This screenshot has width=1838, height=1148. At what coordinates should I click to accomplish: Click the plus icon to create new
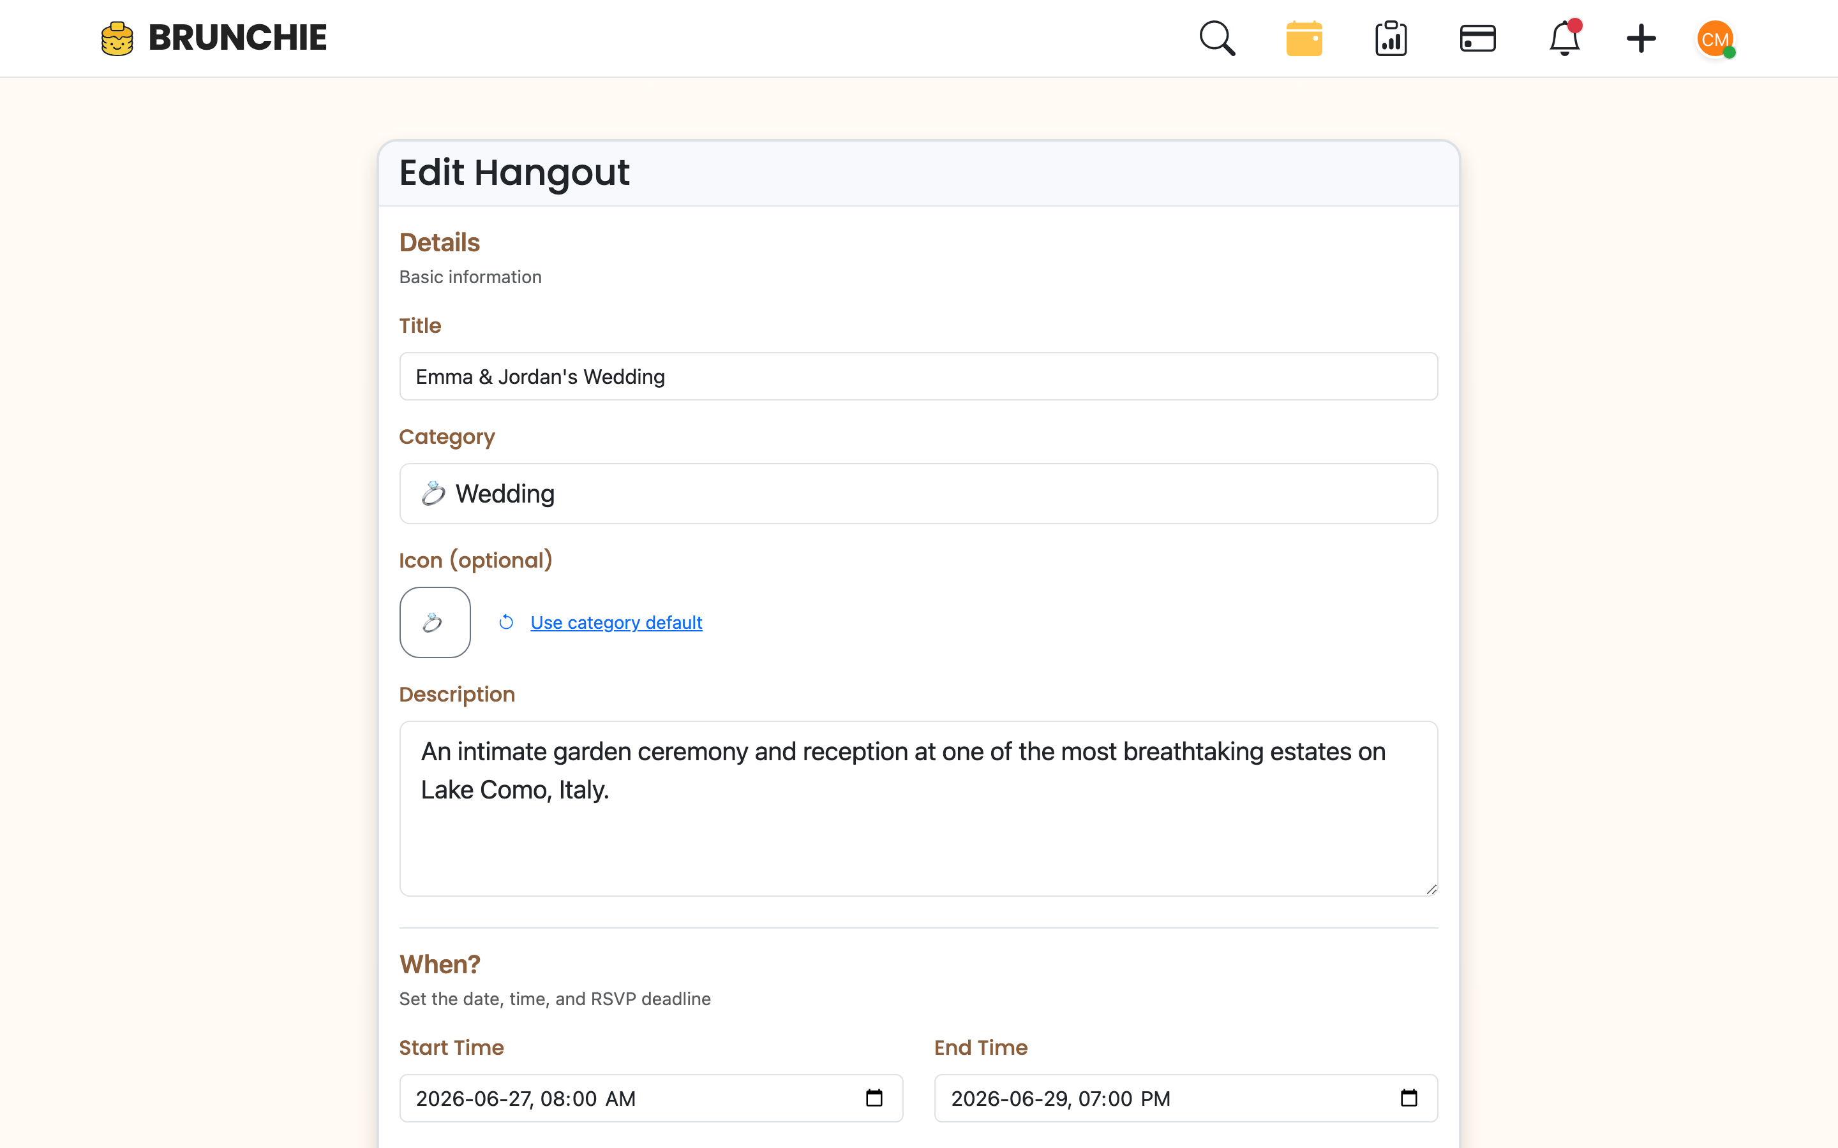pos(1641,39)
